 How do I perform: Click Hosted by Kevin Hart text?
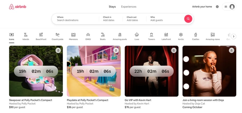137,104
